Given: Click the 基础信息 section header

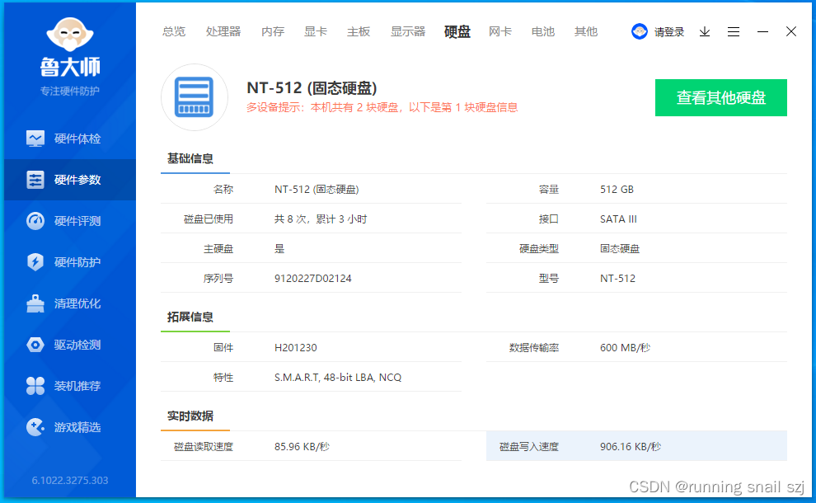Looking at the screenshot, I should [190, 158].
